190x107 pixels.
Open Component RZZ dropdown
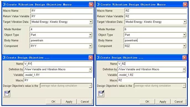[184, 46]
